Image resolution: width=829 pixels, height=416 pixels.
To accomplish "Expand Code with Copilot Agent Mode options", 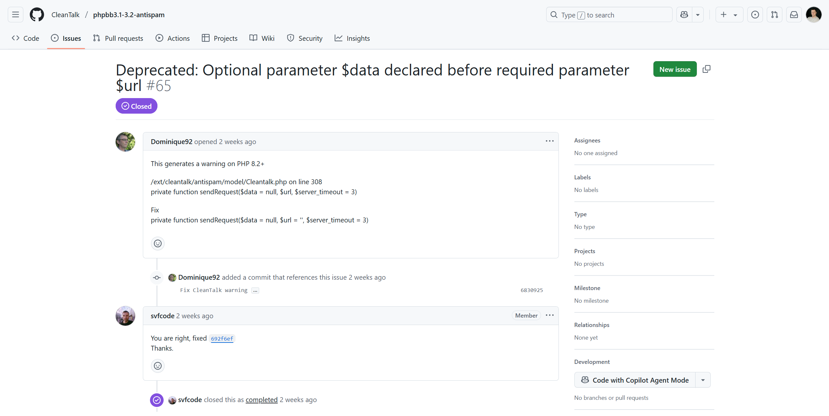I will [x=703, y=380].
